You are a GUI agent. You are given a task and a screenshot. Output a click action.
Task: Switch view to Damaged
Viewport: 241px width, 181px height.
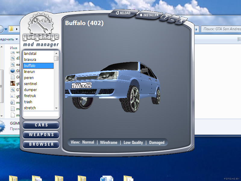point(157,142)
